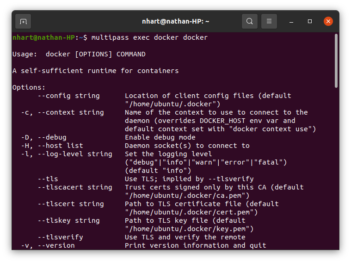351x263 pixels.
Task: Maximize the terminal window
Action: (310, 21)
